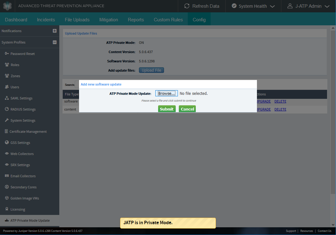Open the J-ATP Admin dropdown chevron
The image size is (336, 235).
[327, 6]
